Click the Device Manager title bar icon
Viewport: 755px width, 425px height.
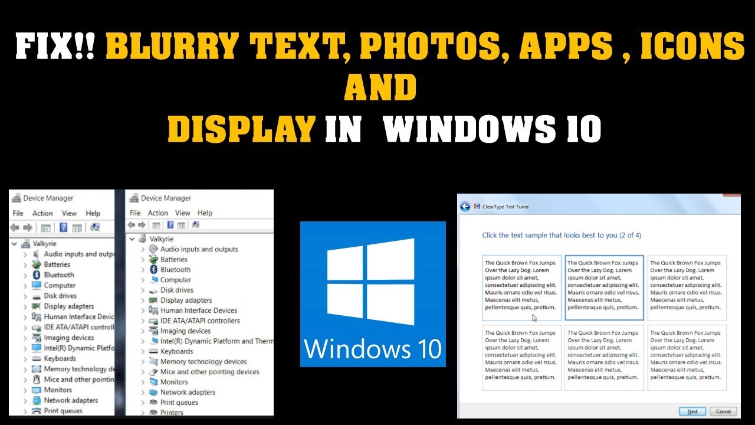point(134,198)
